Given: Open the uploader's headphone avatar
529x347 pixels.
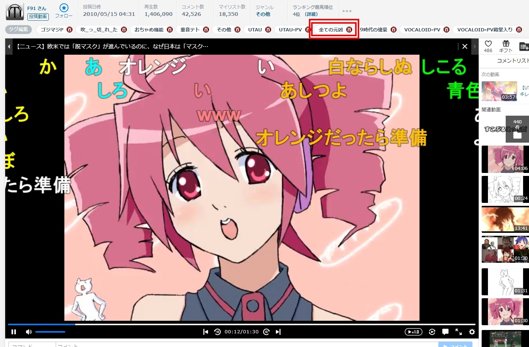Looking at the screenshot, I should click(x=15, y=12).
